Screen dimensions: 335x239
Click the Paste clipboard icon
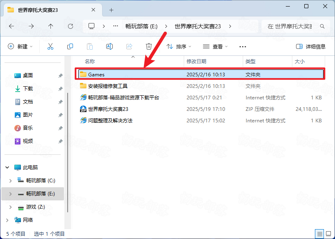(90, 46)
